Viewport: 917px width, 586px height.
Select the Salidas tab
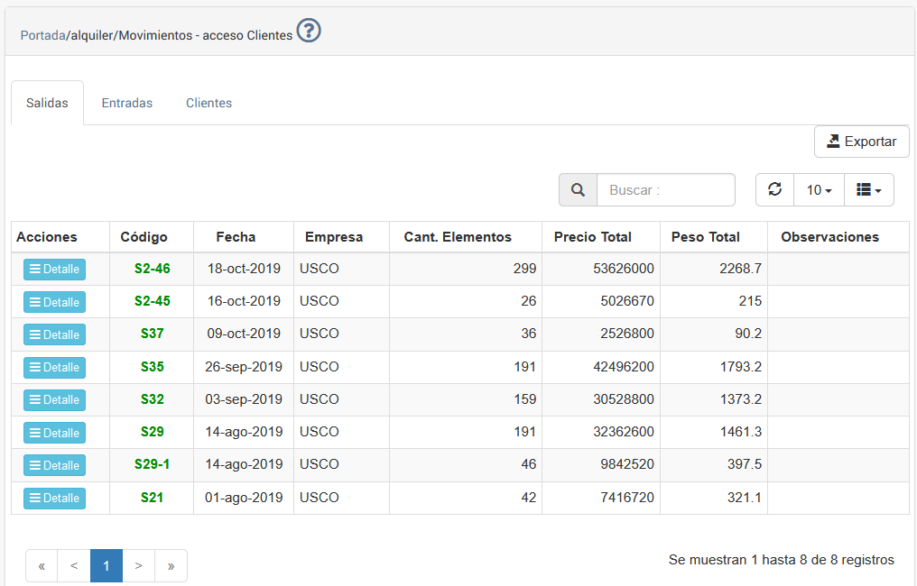47,103
